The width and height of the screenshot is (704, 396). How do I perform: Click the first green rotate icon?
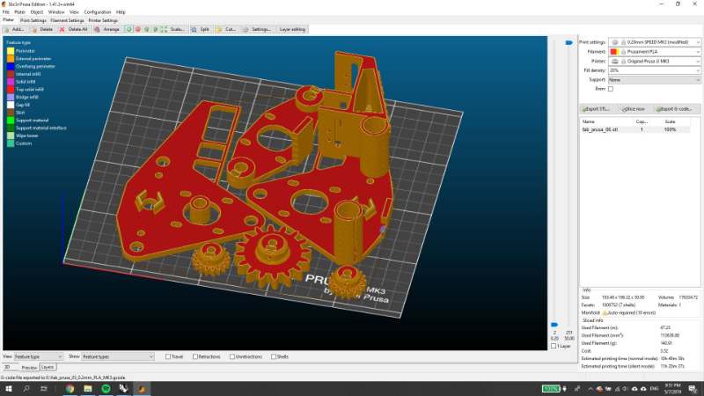pyautogui.click(x=147, y=29)
